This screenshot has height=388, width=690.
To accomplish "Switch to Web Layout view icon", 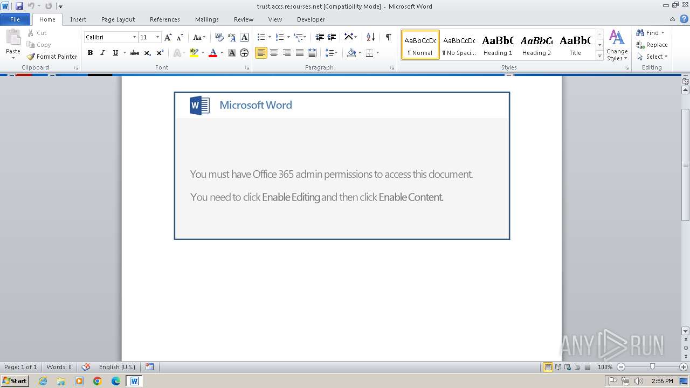I will click(x=568, y=367).
